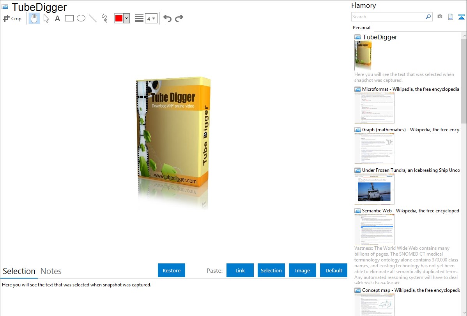
Task: Open the Graph (mathematics) snapshot thumbnail
Action: tap(374, 148)
